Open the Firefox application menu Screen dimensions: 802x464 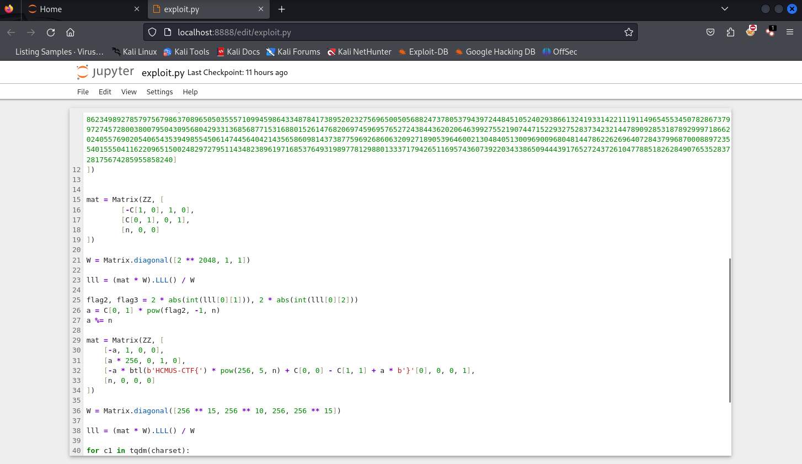click(790, 32)
